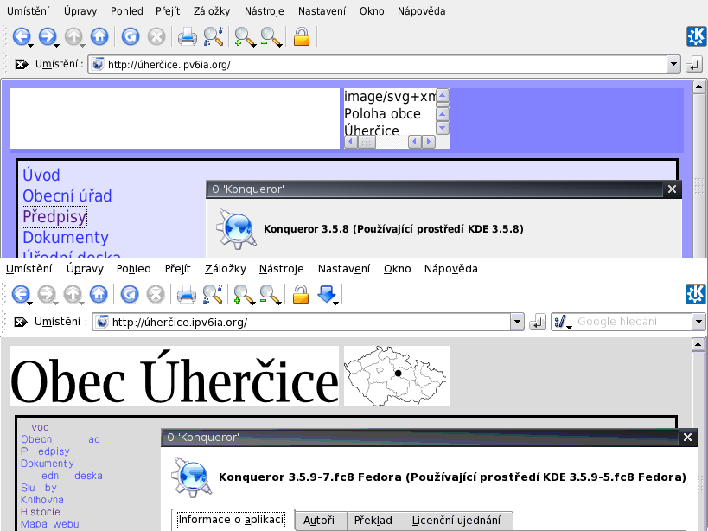The width and height of the screenshot is (708, 531).
Task: Zoom out using the upper Konqueror toolbar
Action: click(x=271, y=36)
